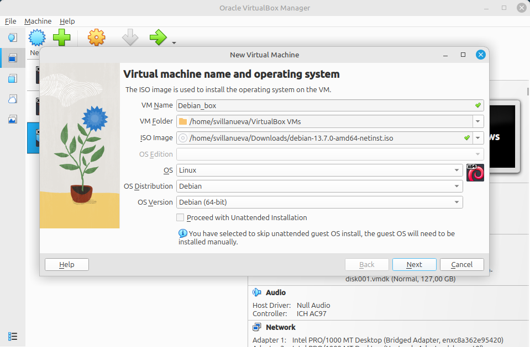The image size is (530, 347).
Task: Expand the VM Folder dropdown arrow
Action: pyautogui.click(x=478, y=121)
